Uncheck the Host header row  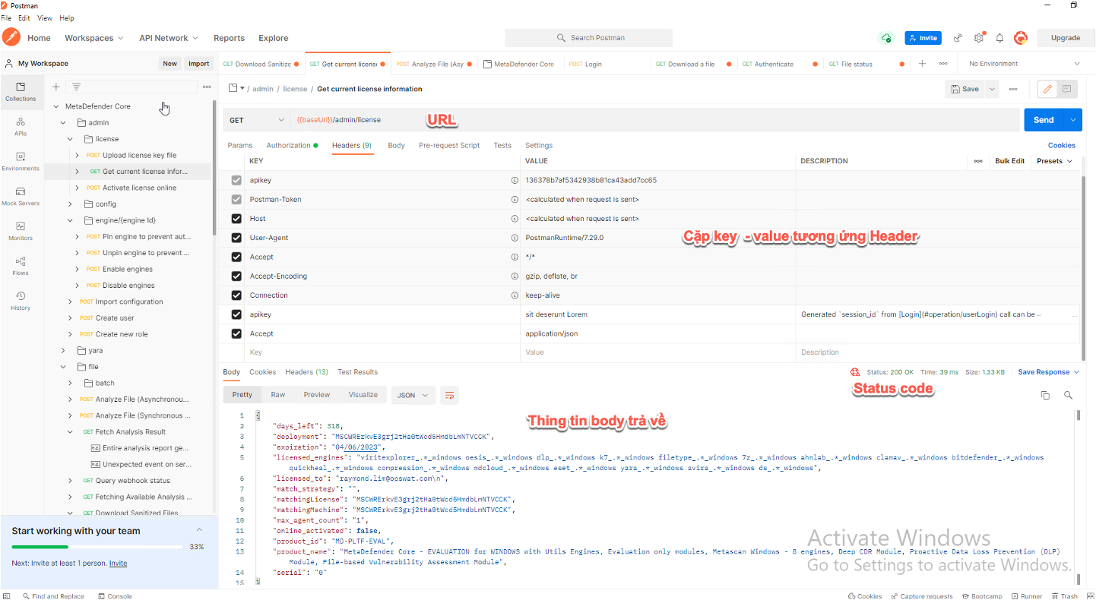(237, 218)
